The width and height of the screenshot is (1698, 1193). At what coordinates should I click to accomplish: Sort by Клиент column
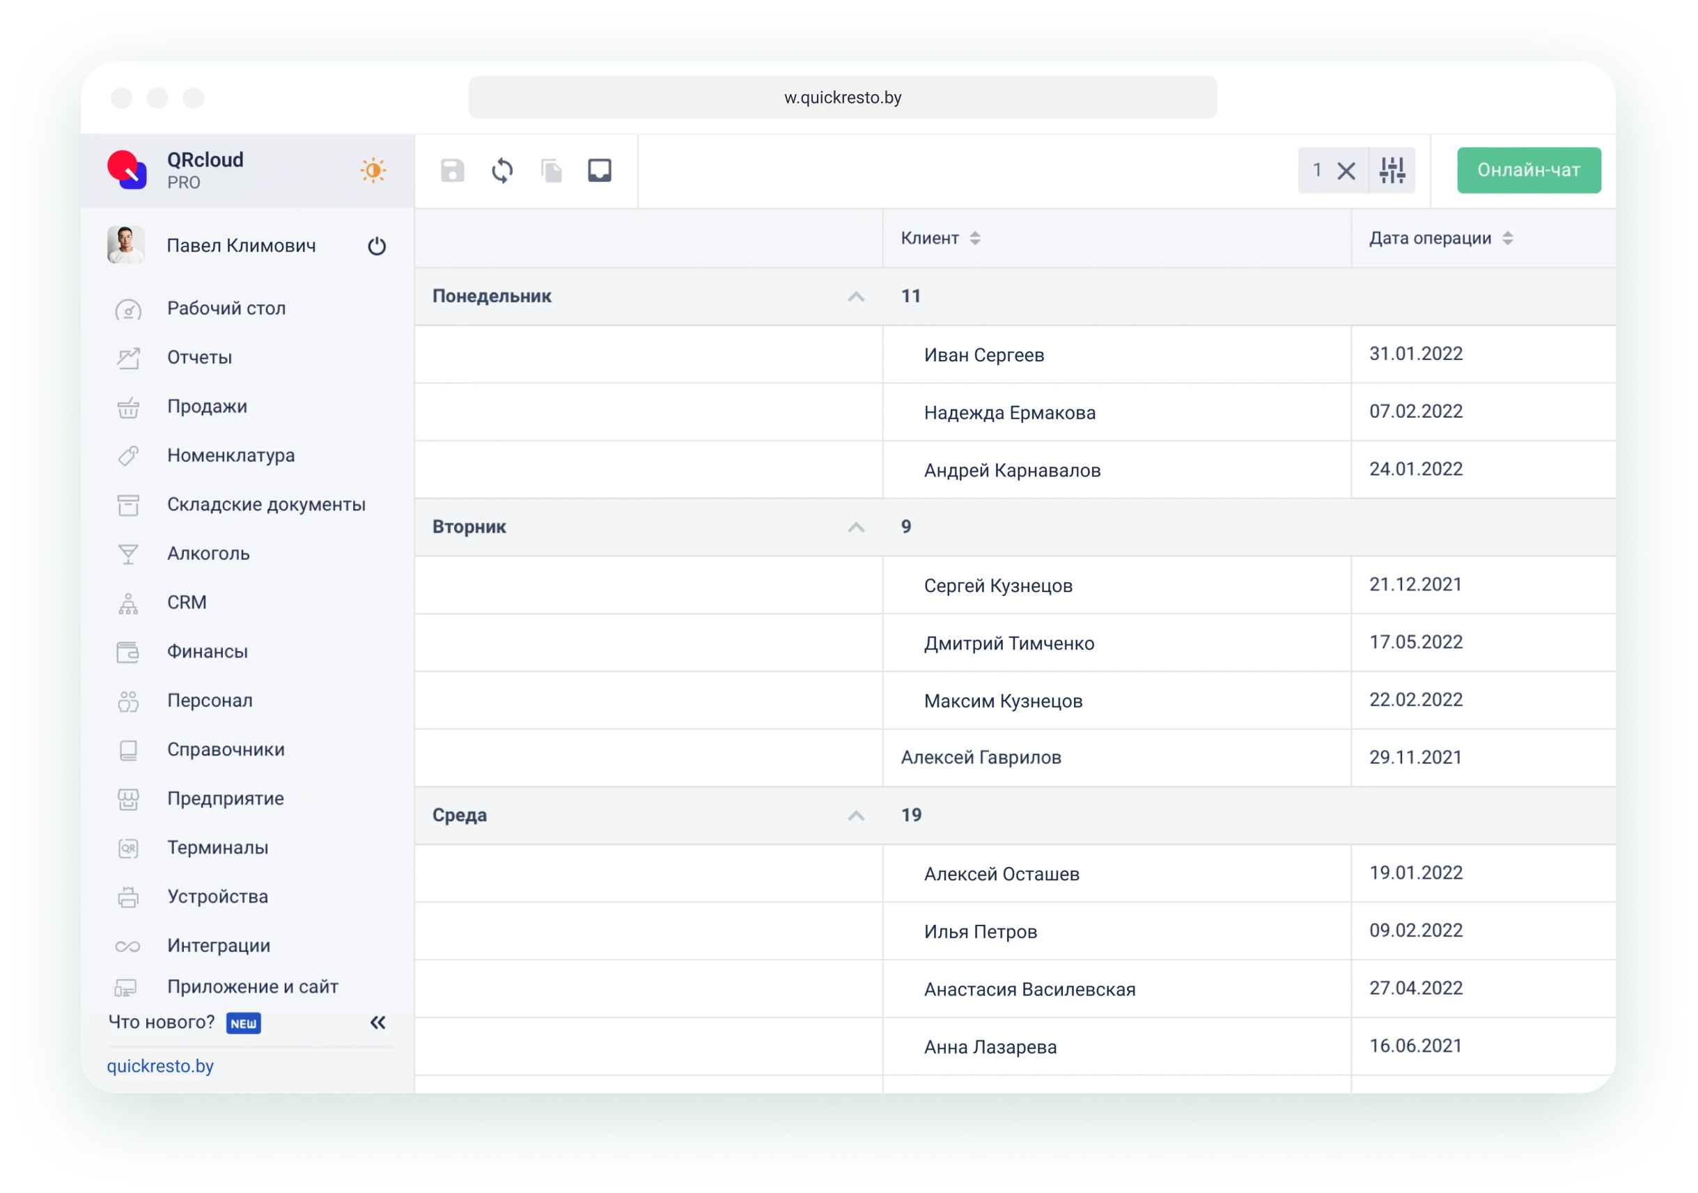click(x=975, y=238)
